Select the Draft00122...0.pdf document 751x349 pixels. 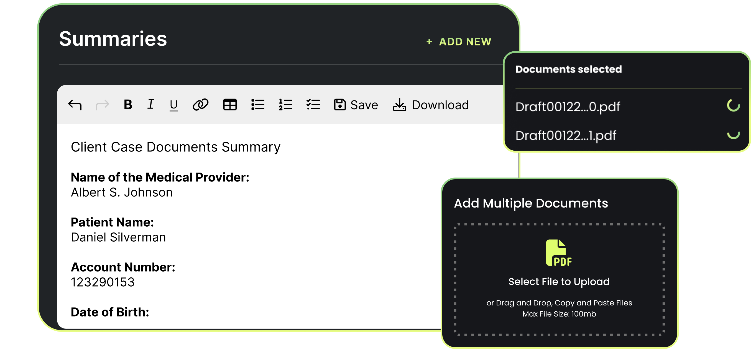pos(567,107)
